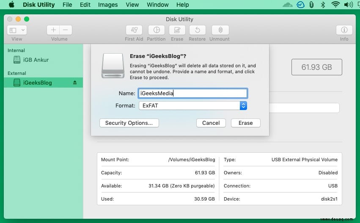The height and width of the screenshot is (223, 360).
Task: Open the Apple menu
Action: (x=11, y=5)
